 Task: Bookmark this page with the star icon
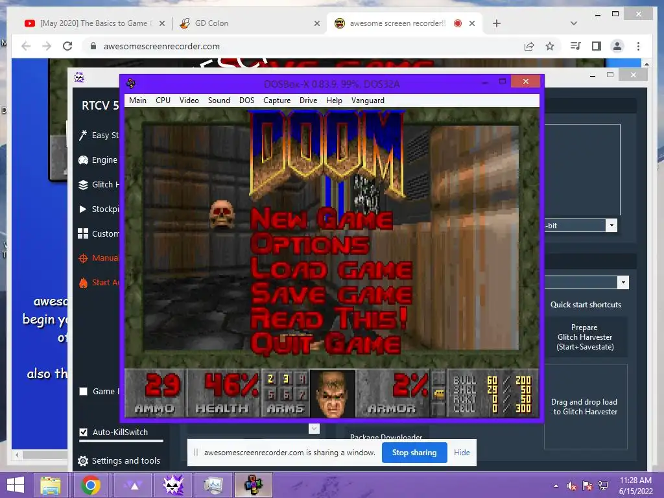550,46
